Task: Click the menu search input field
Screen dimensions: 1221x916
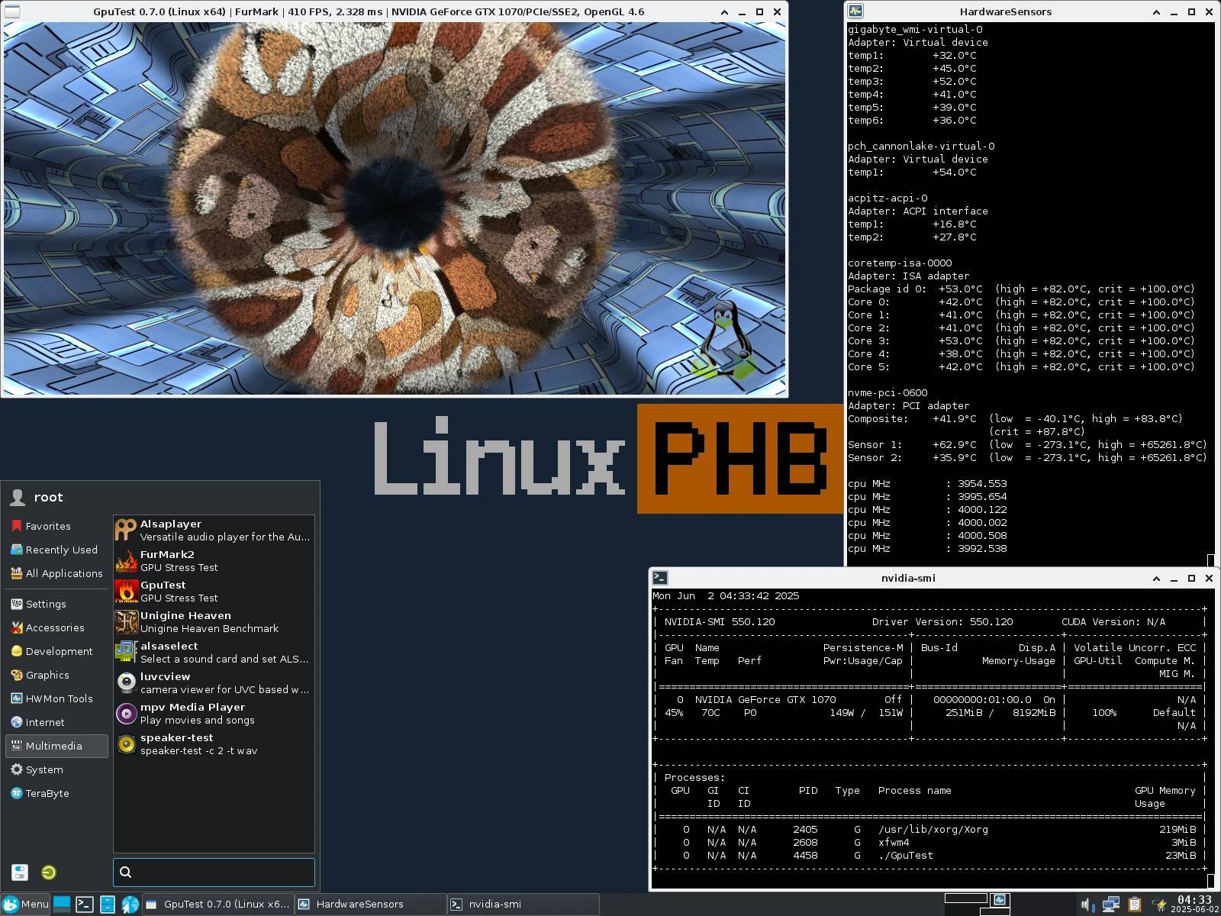Action: click(x=214, y=872)
